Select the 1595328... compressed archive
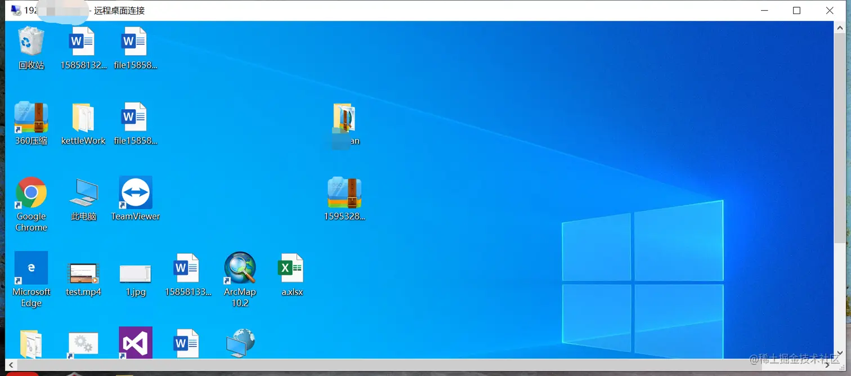This screenshot has width=851, height=376. tap(344, 198)
